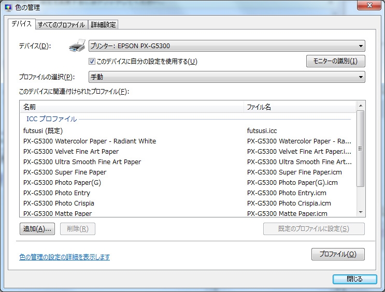Viewport: 385px width, 292px height.
Task: Click the profile list scroll up arrow
Action: click(x=361, y=106)
